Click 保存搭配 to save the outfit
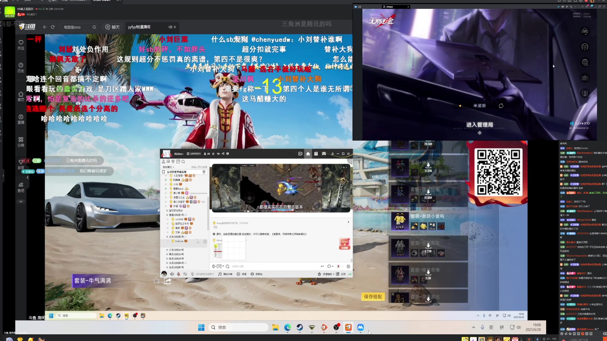Viewport: 607px width, 341px height. pyautogui.click(x=373, y=297)
